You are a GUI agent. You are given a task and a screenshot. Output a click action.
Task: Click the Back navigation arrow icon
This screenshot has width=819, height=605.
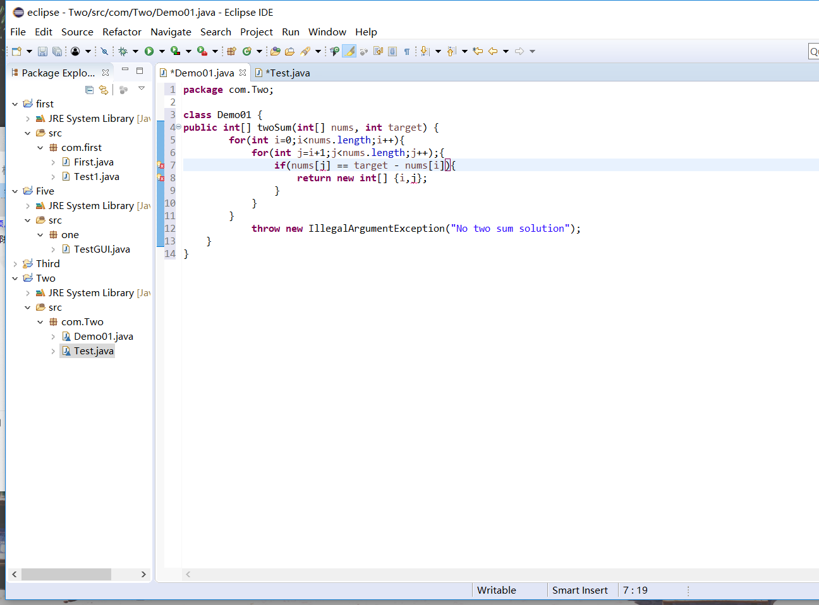click(x=493, y=51)
